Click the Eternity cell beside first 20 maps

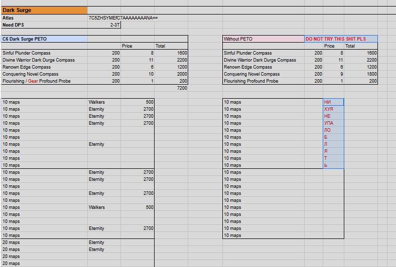(104, 242)
